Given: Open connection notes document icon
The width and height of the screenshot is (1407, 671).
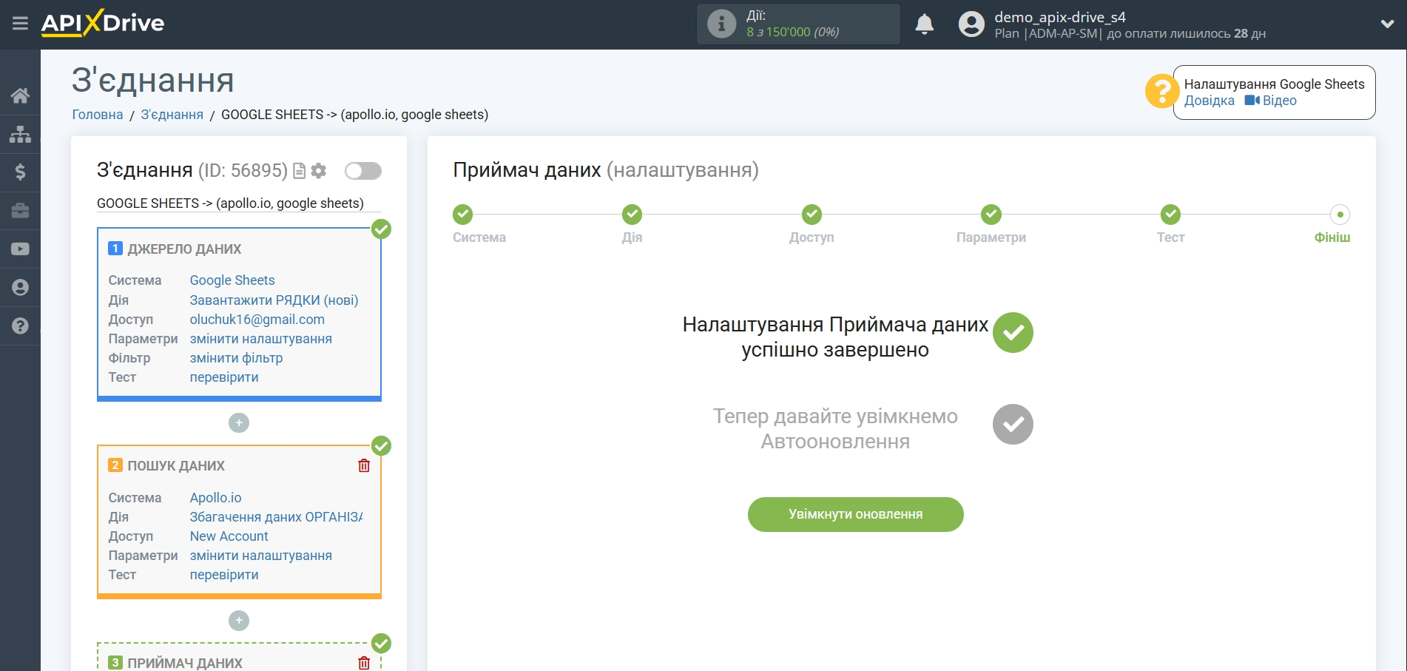Looking at the screenshot, I should 300,171.
